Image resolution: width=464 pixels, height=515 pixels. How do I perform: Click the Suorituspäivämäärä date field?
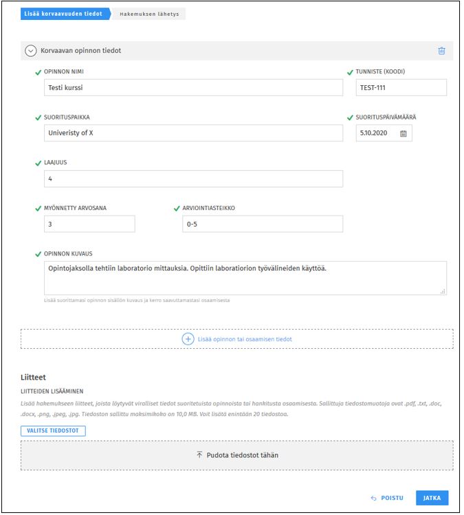coord(375,133)
